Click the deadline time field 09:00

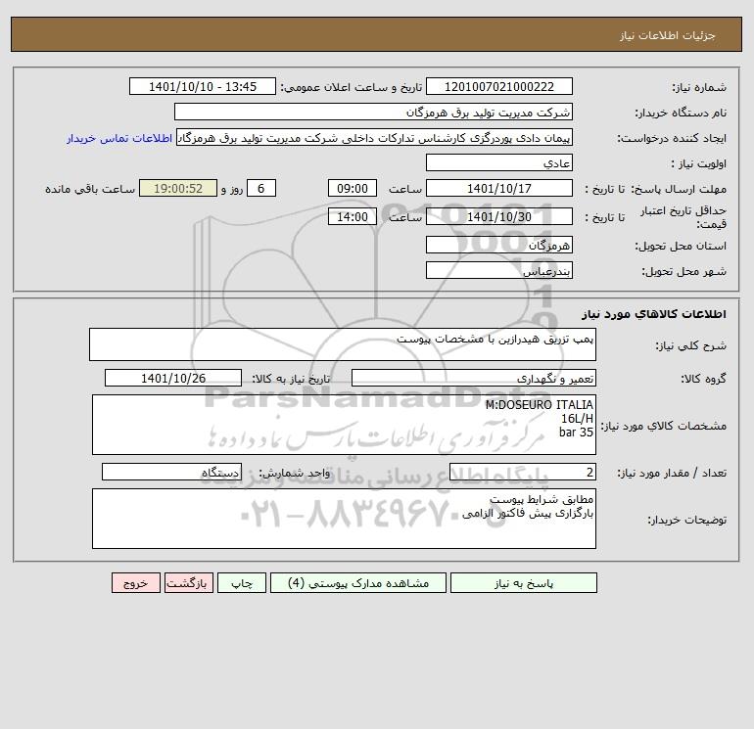[352, 189]
